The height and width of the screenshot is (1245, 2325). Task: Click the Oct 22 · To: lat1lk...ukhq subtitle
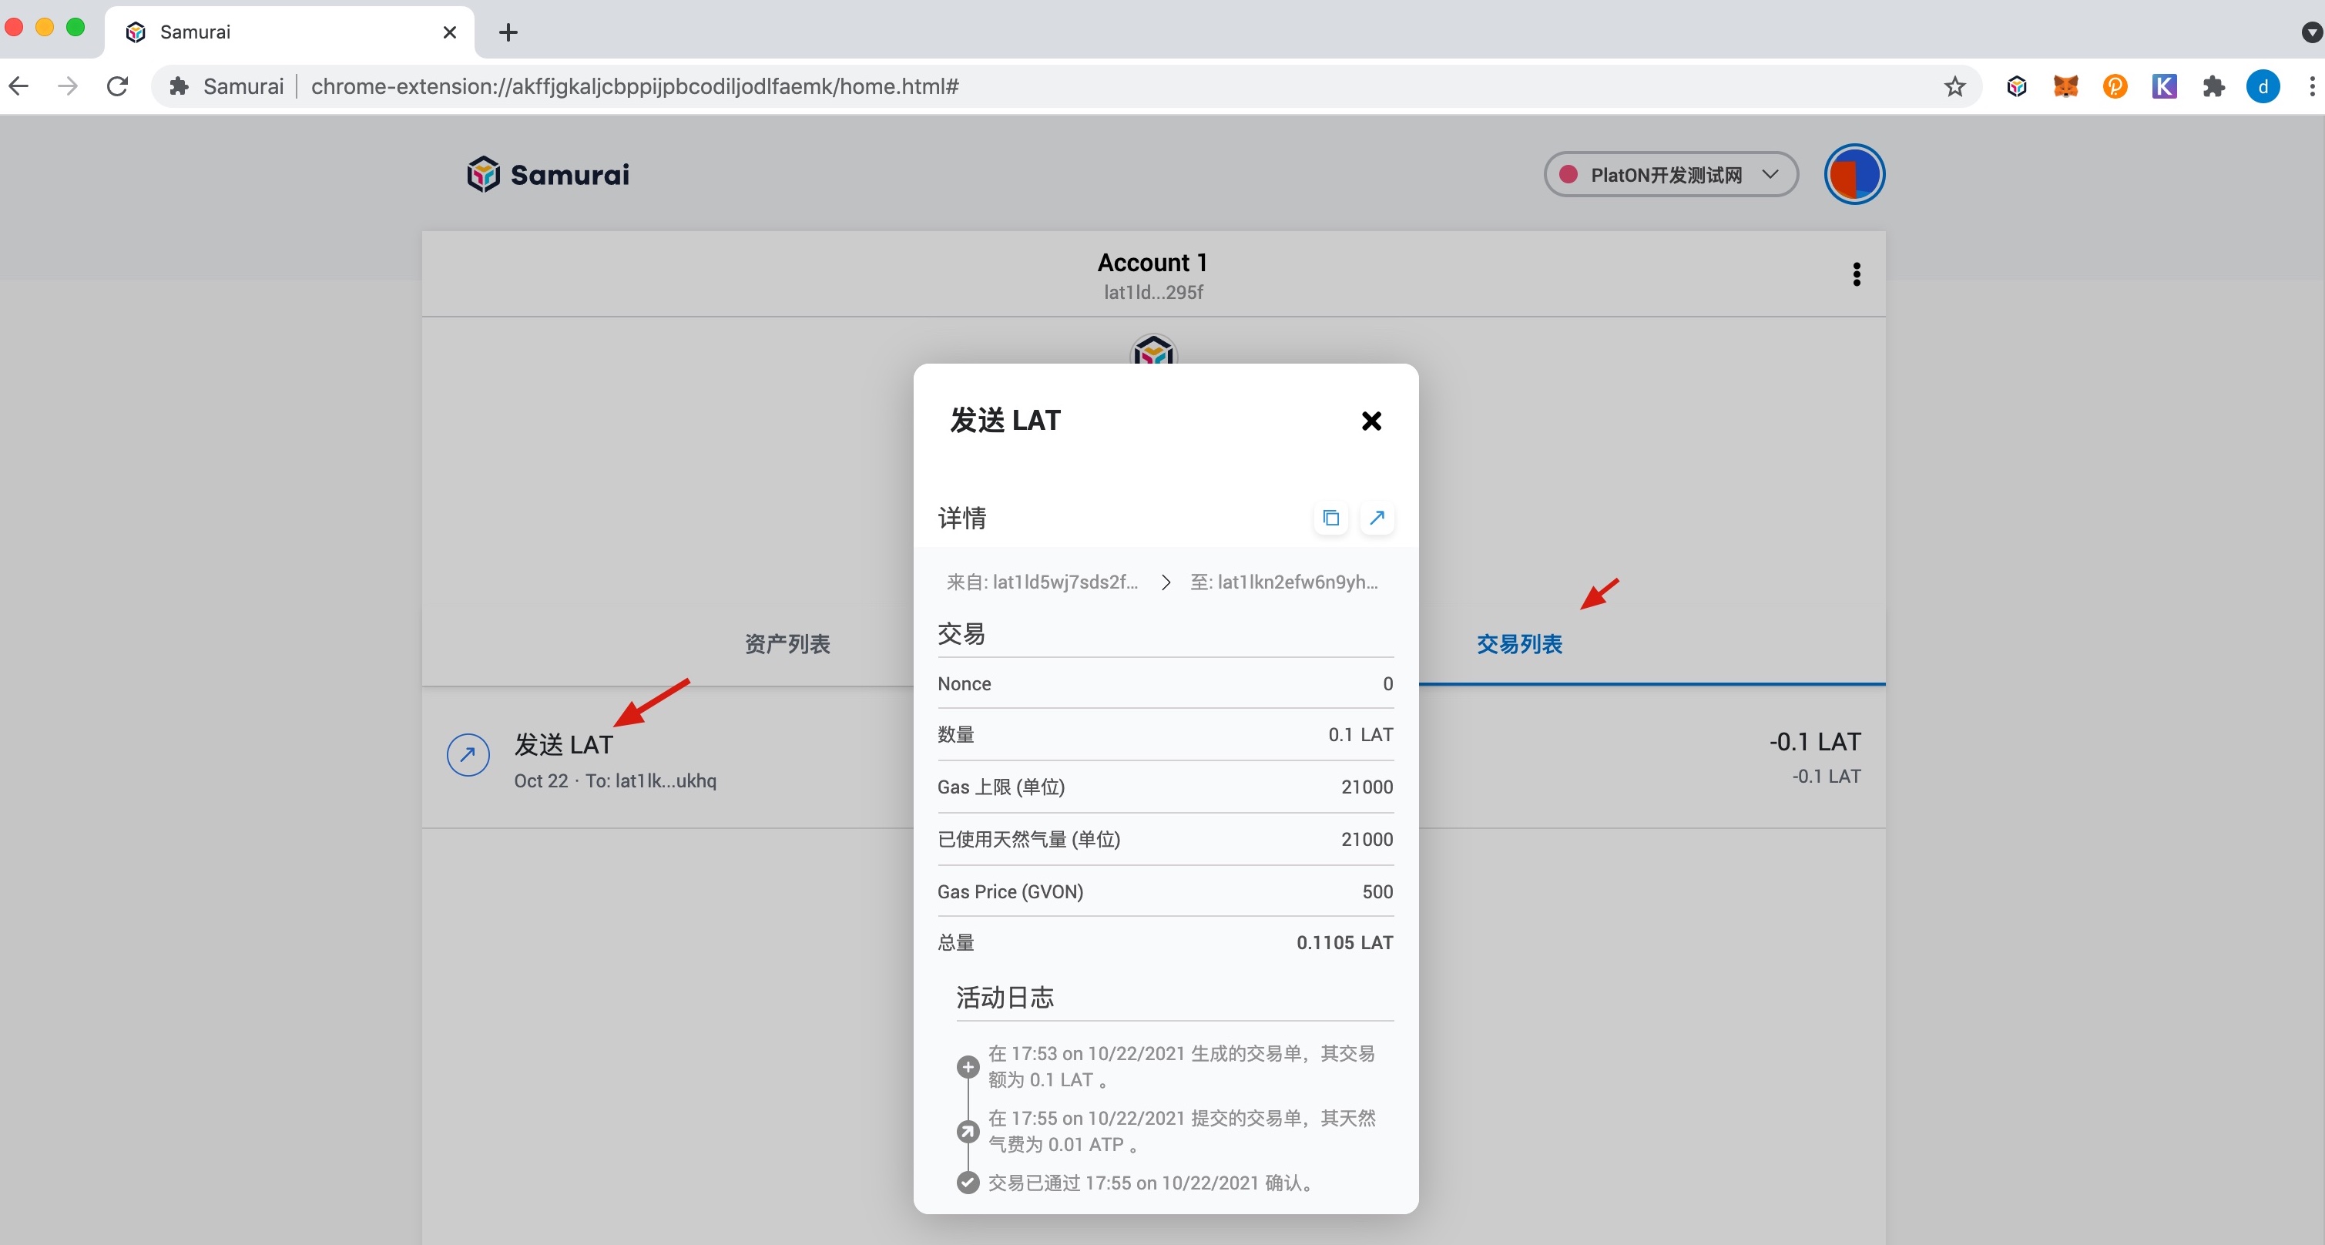pyautogui.click(x=615, y=781)
